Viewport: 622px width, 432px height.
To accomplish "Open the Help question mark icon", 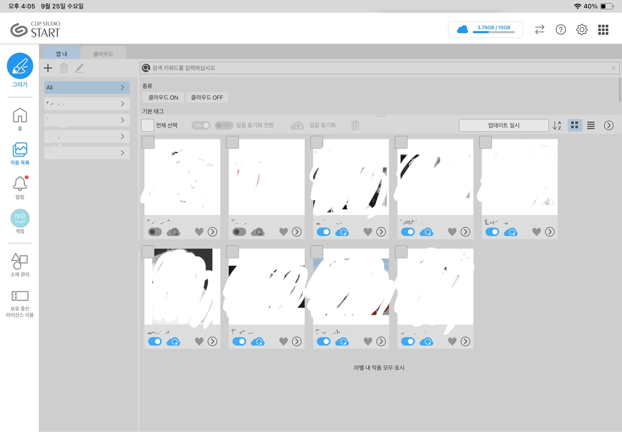I will (560, 29).
